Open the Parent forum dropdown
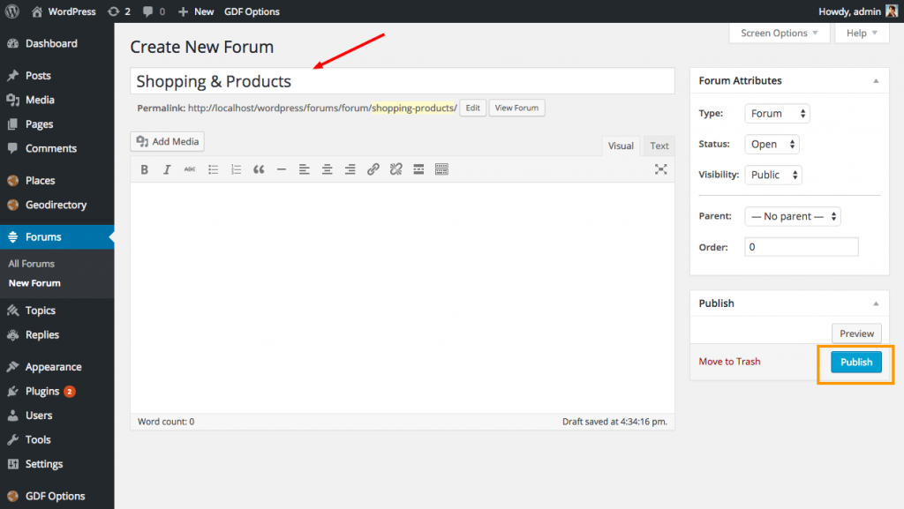 pyautogui.click(x=793, y=216)
